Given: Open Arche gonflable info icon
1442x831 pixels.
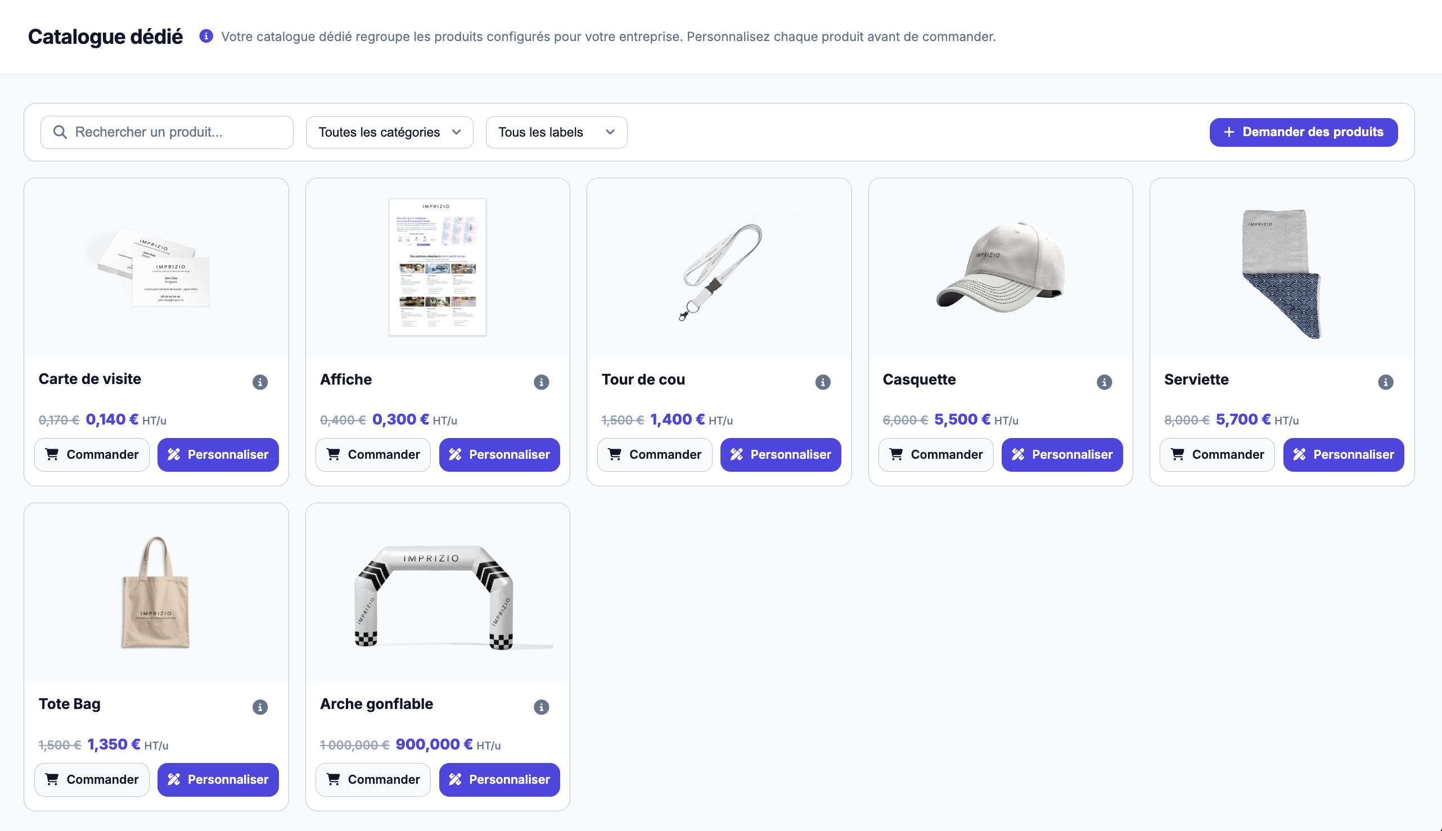Looking at the screenshot, I should point(541,707).
